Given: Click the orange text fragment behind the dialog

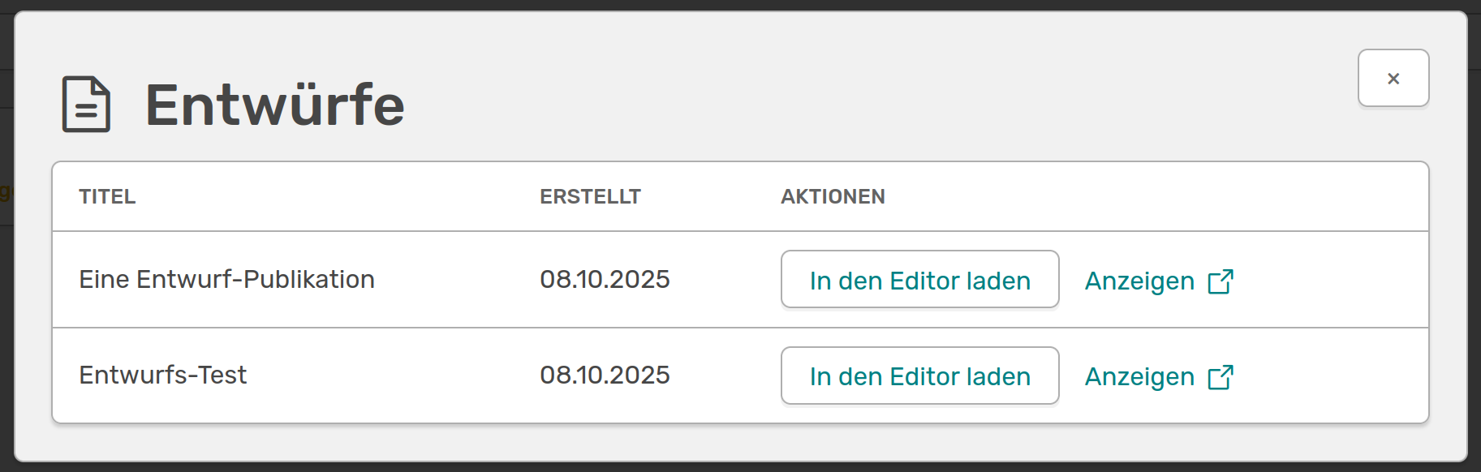Looking at the screenshot, I should (5, 191).
